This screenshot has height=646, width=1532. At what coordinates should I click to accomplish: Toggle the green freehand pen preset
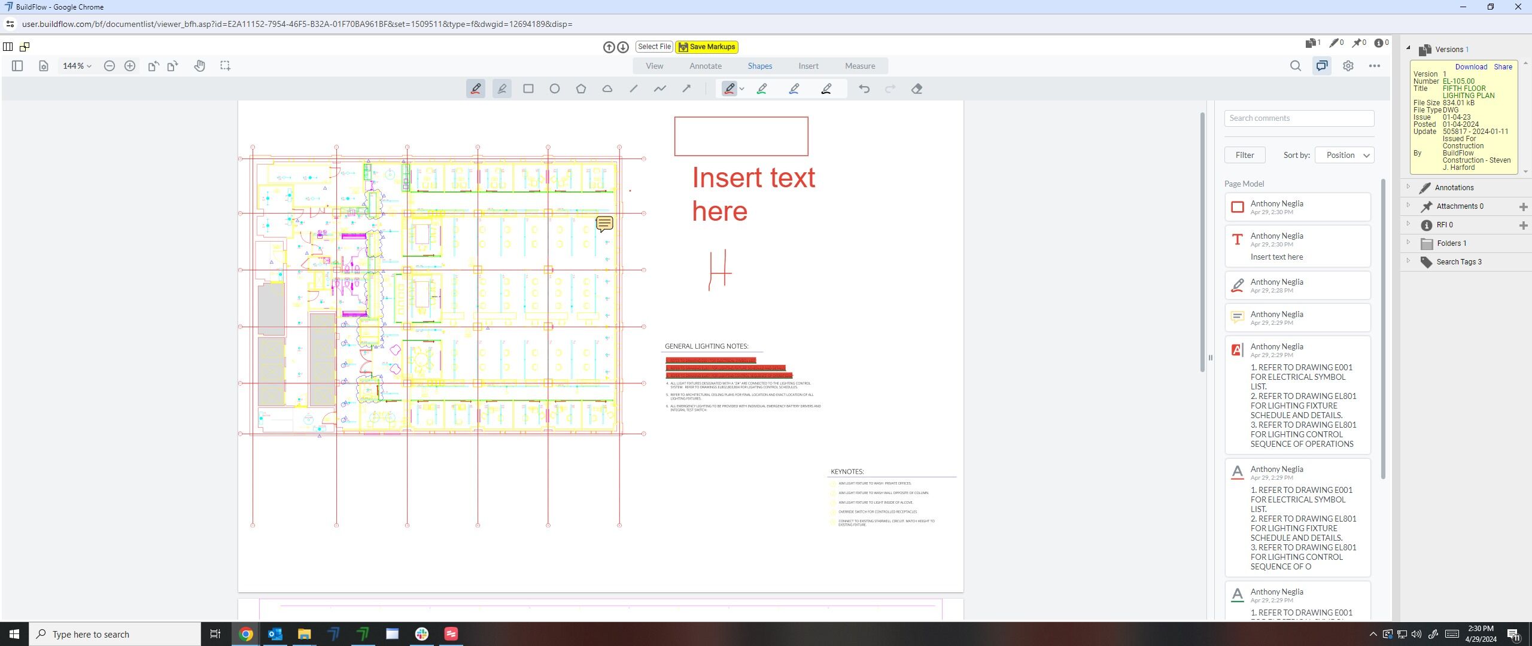tap(762, 89)
